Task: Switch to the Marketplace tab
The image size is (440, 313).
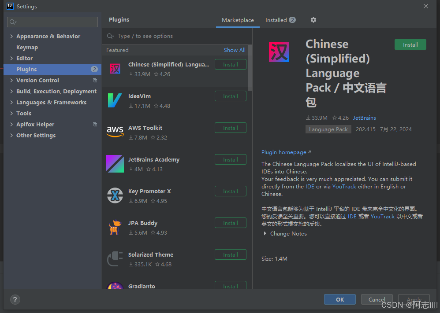Action: click(238, 20)
